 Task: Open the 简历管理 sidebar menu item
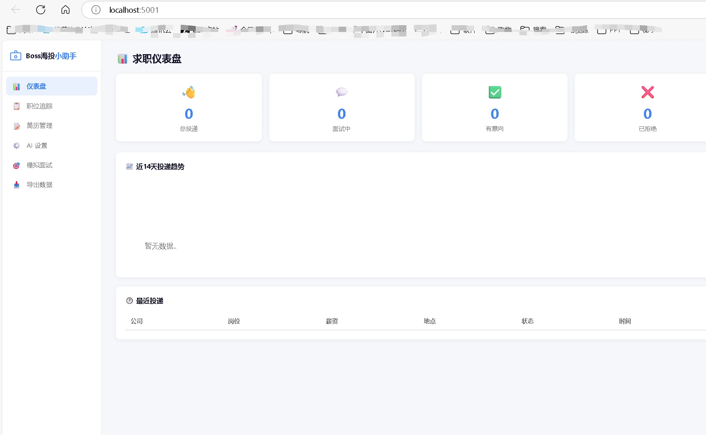pyautogui.click(x=52, y=126)
